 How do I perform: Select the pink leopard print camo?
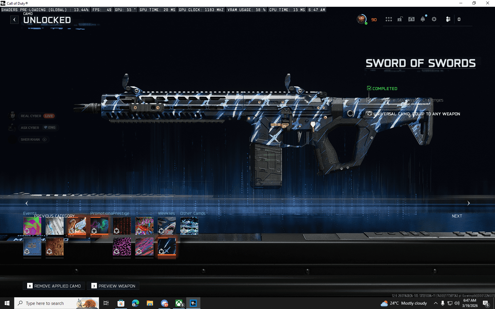[x=122, y=247]
